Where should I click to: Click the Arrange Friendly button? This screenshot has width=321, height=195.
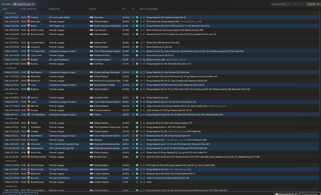tap(310, 194)
